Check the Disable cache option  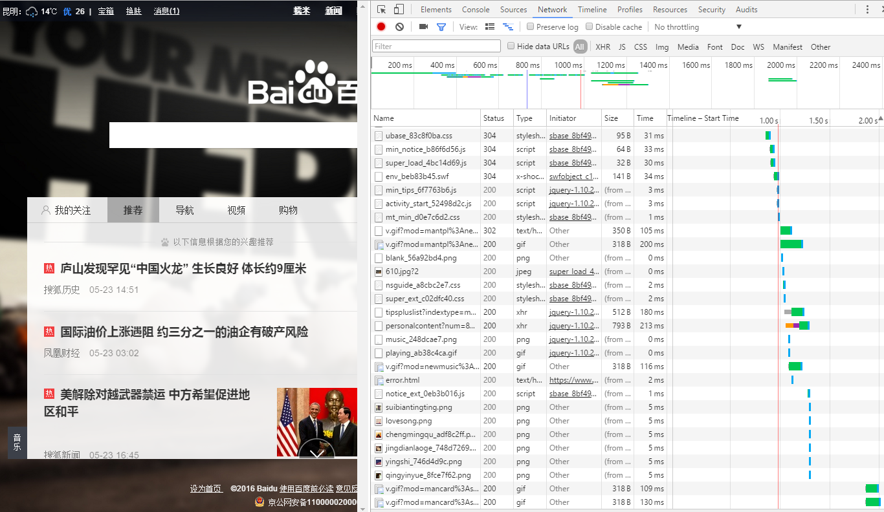(590, 27)
